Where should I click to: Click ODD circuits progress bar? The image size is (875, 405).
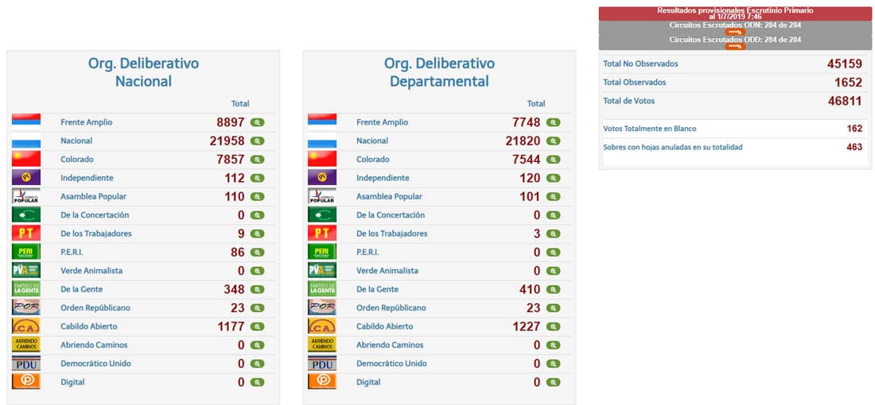pyautogui.click(x=735, y=46)
